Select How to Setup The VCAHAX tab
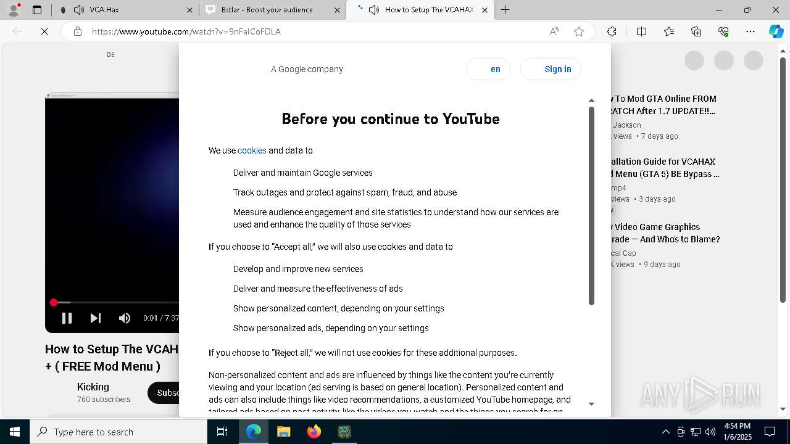Viewport: 790px width, 444px height. point(420,10)
